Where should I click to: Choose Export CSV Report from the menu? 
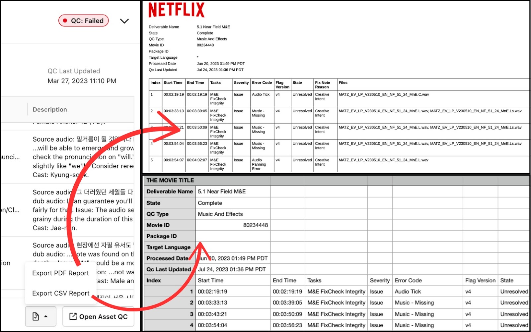(x=61, y=293)
